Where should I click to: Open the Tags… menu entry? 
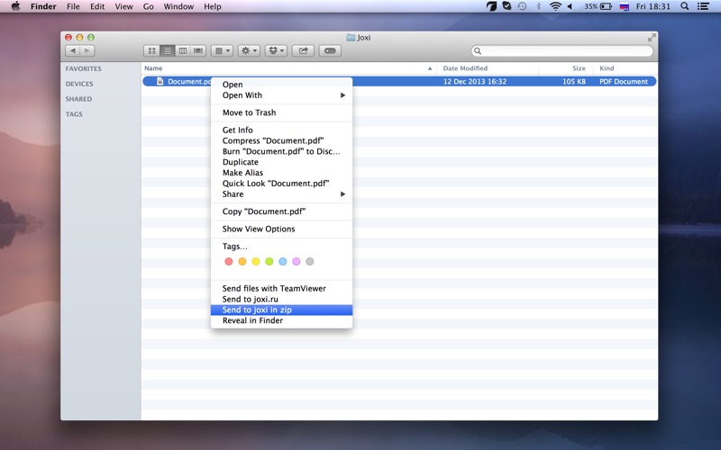click(x=281, y=246)
